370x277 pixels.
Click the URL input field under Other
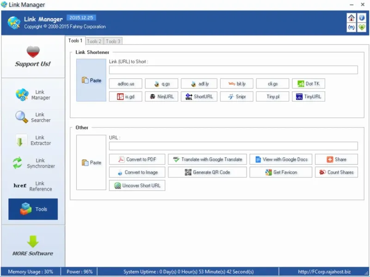[234, 146]
